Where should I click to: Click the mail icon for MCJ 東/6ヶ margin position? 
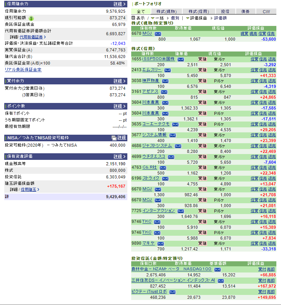click(158, 190)
